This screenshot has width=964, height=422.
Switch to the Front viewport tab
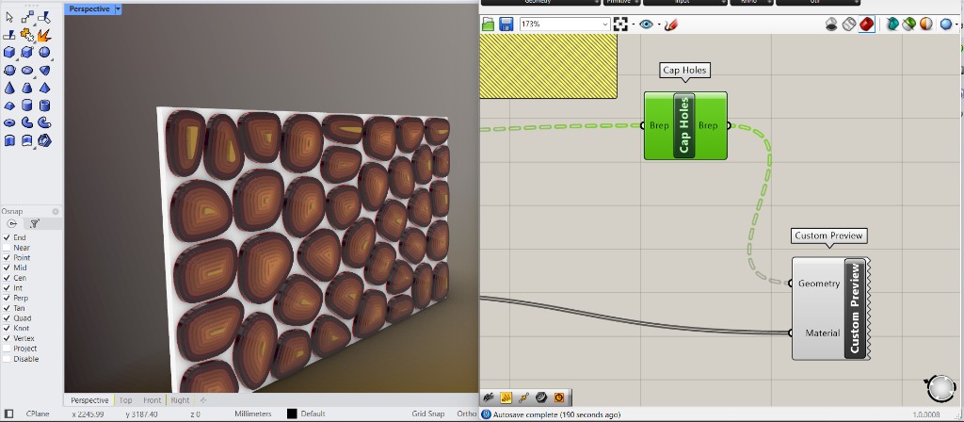point(152,399)
